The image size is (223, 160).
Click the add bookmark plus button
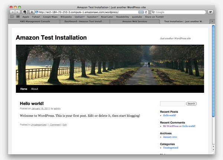tap(32, 12)
